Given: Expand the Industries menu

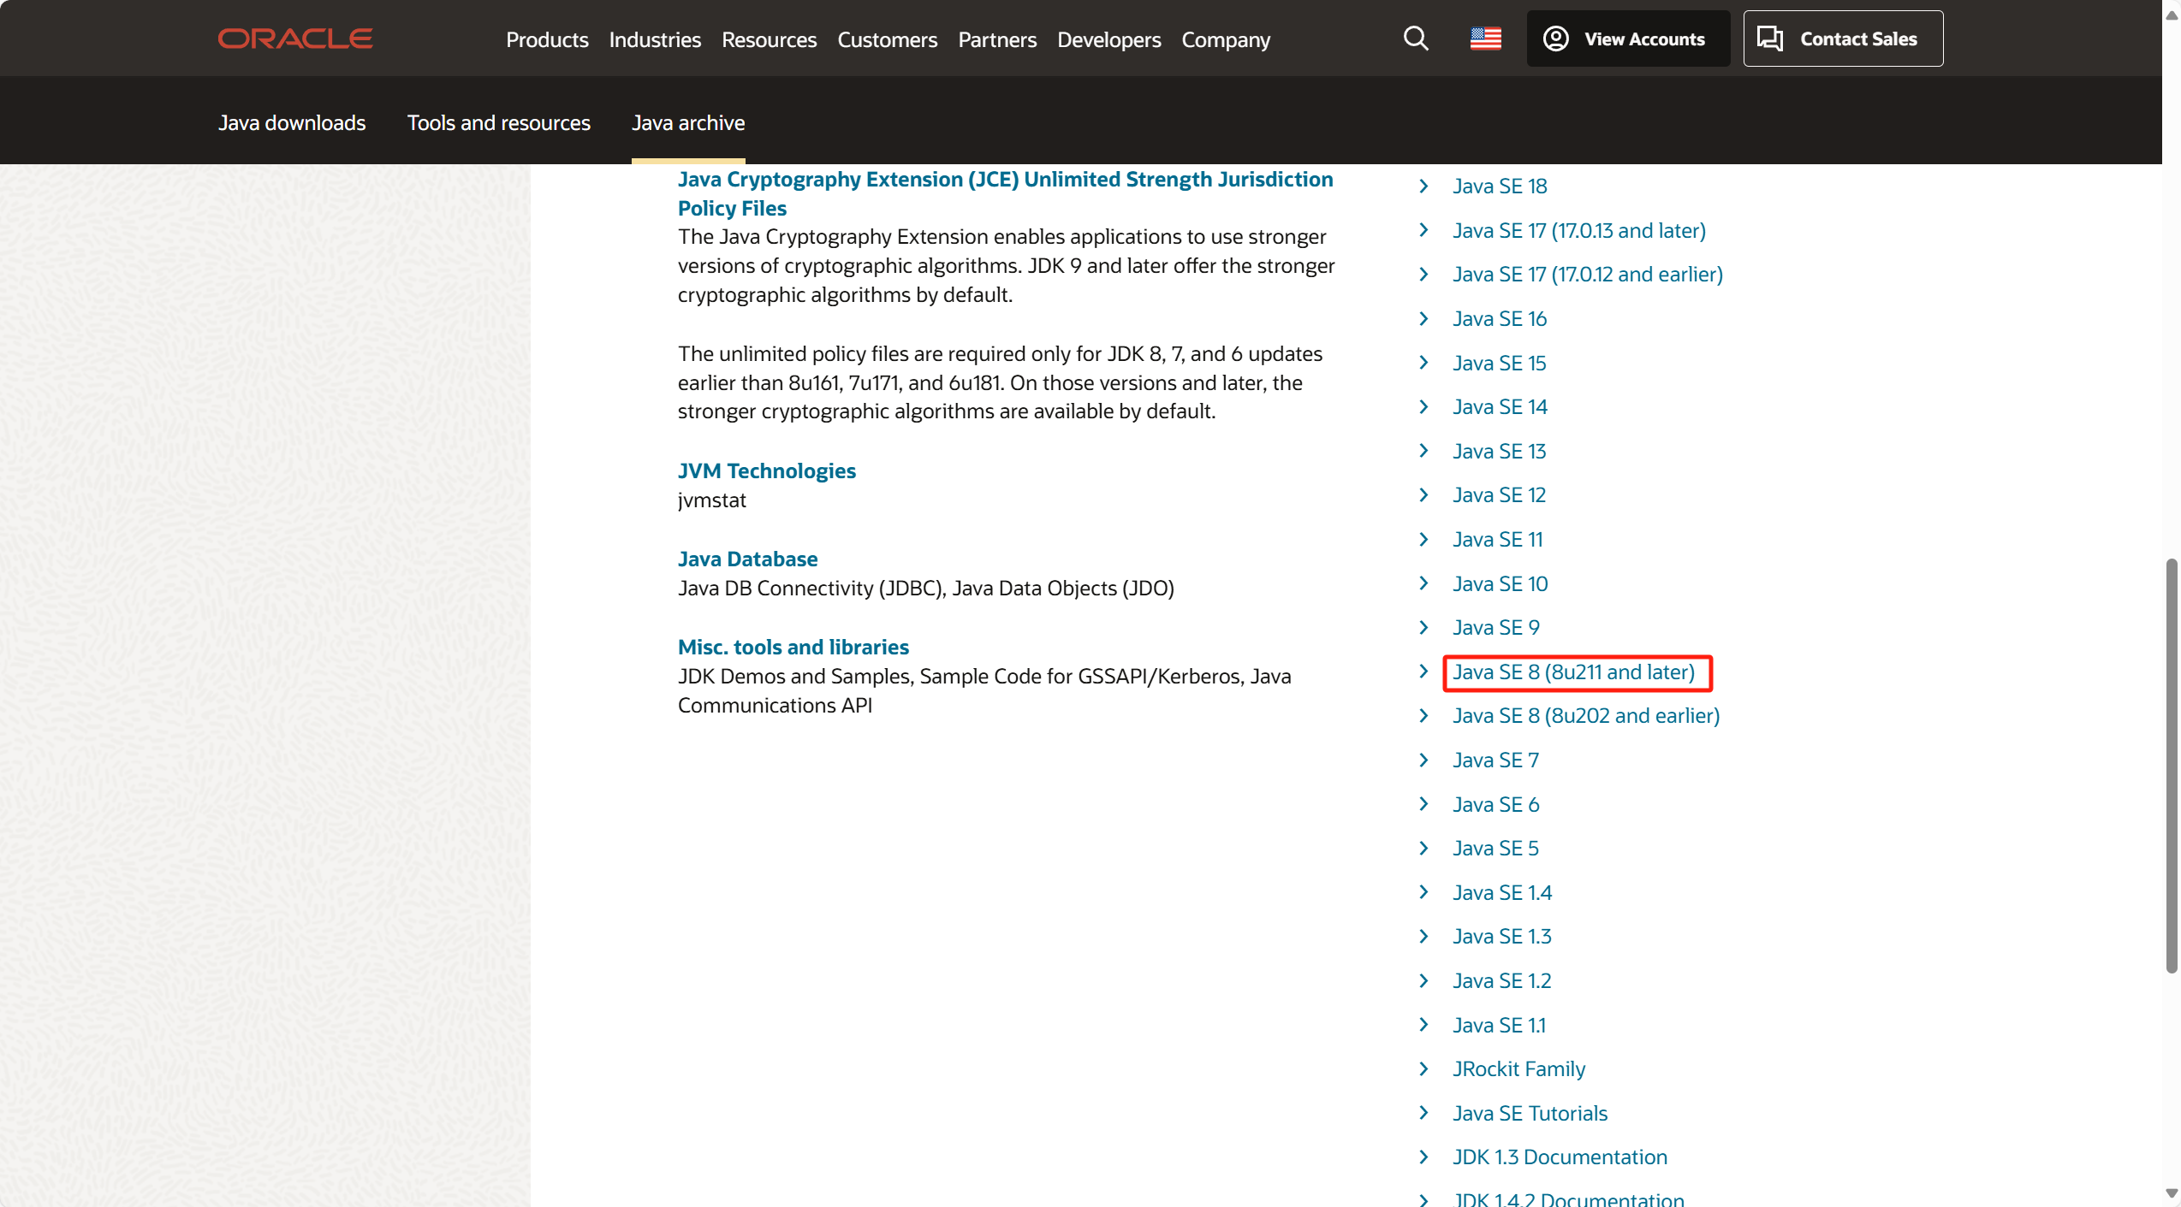Looking at the screenshot, I should 655,39.
